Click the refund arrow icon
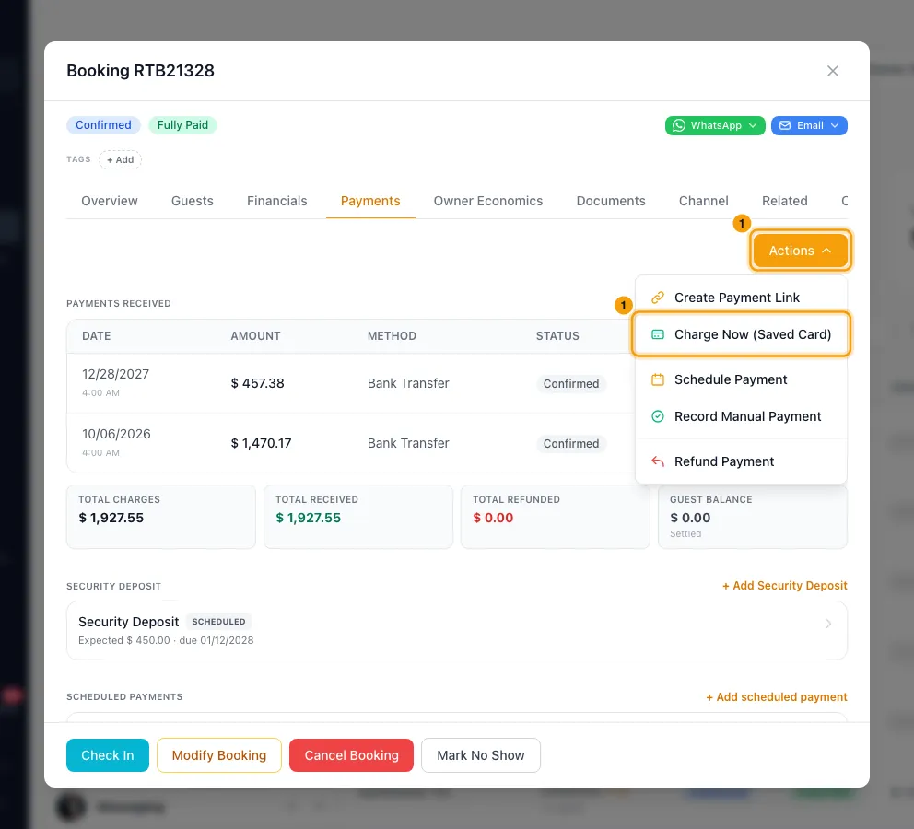This screenshot has height=829, width=914. pyautogui.click(x=658, y=461)
